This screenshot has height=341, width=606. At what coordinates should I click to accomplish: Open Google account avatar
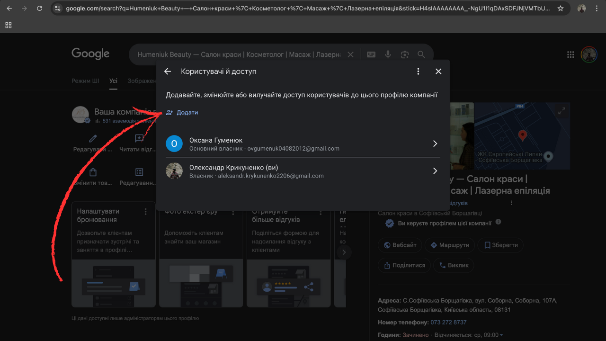589,54
